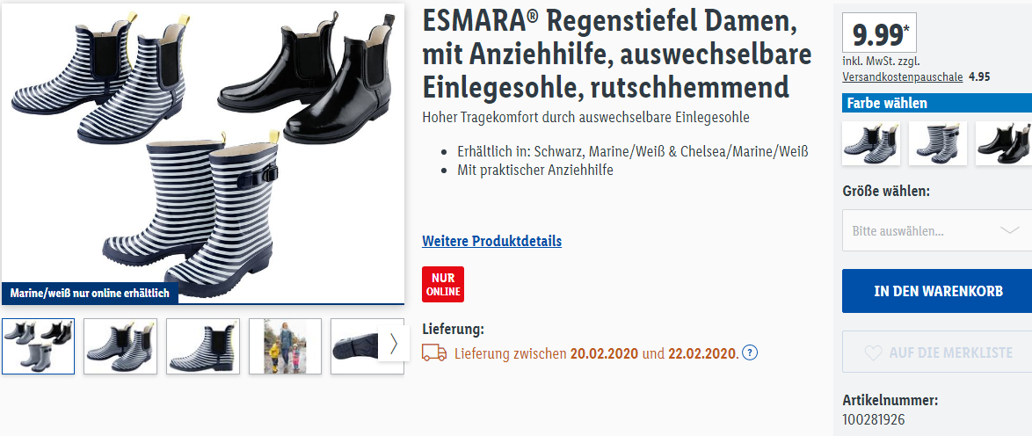This screenshot has height=436, width=1032.
Task: Click the delivery truck icon
Action: click(434, 353)
